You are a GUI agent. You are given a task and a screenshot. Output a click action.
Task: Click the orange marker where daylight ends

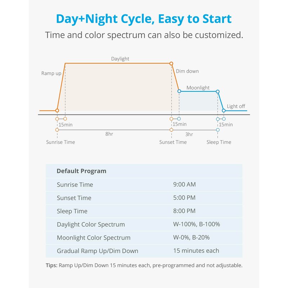point(171,63)
